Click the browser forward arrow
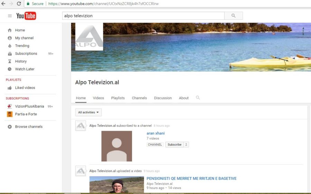The image size is (311, 194). coord(11,3)
